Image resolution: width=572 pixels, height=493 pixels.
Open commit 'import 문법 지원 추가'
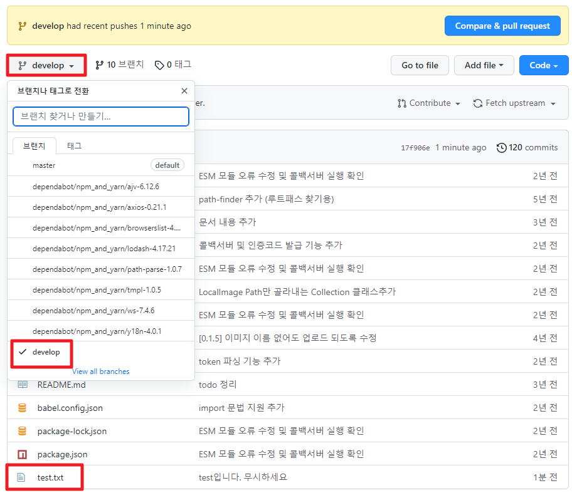[241, 408]
